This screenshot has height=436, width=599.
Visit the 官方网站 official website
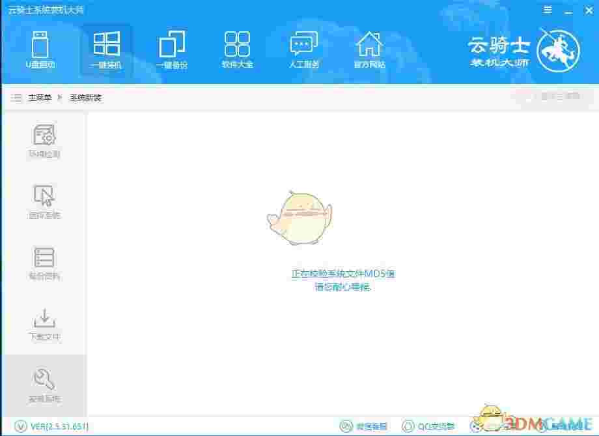click(x=370, y=49)
